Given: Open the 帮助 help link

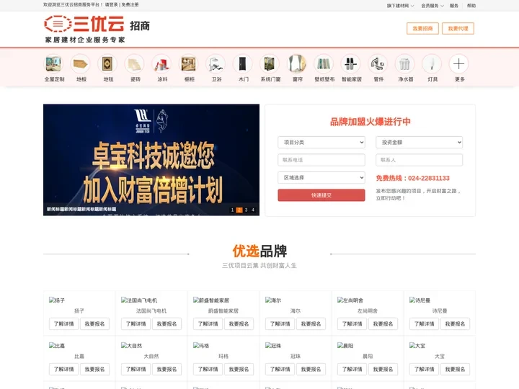Looking at the screenshot, I should [x=471, y=6].
